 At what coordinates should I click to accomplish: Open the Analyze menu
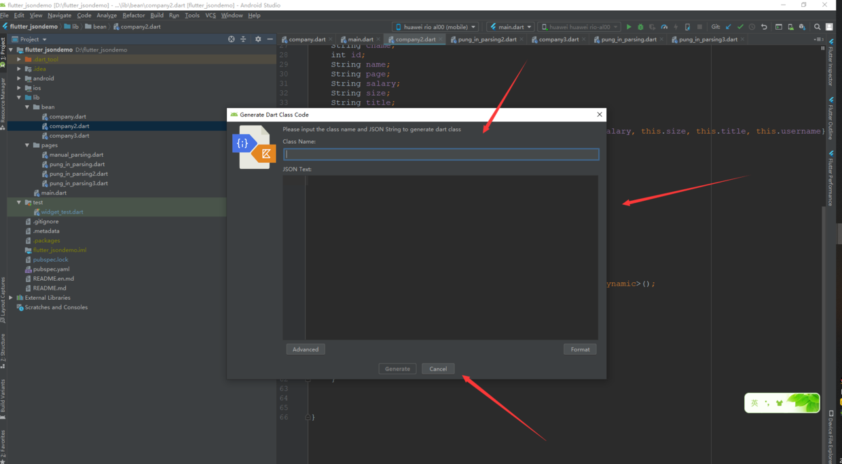107,15
